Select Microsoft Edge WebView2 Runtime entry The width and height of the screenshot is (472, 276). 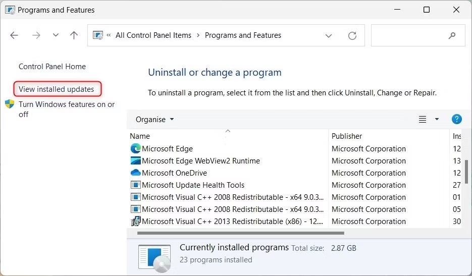click(x=201, y=161)
